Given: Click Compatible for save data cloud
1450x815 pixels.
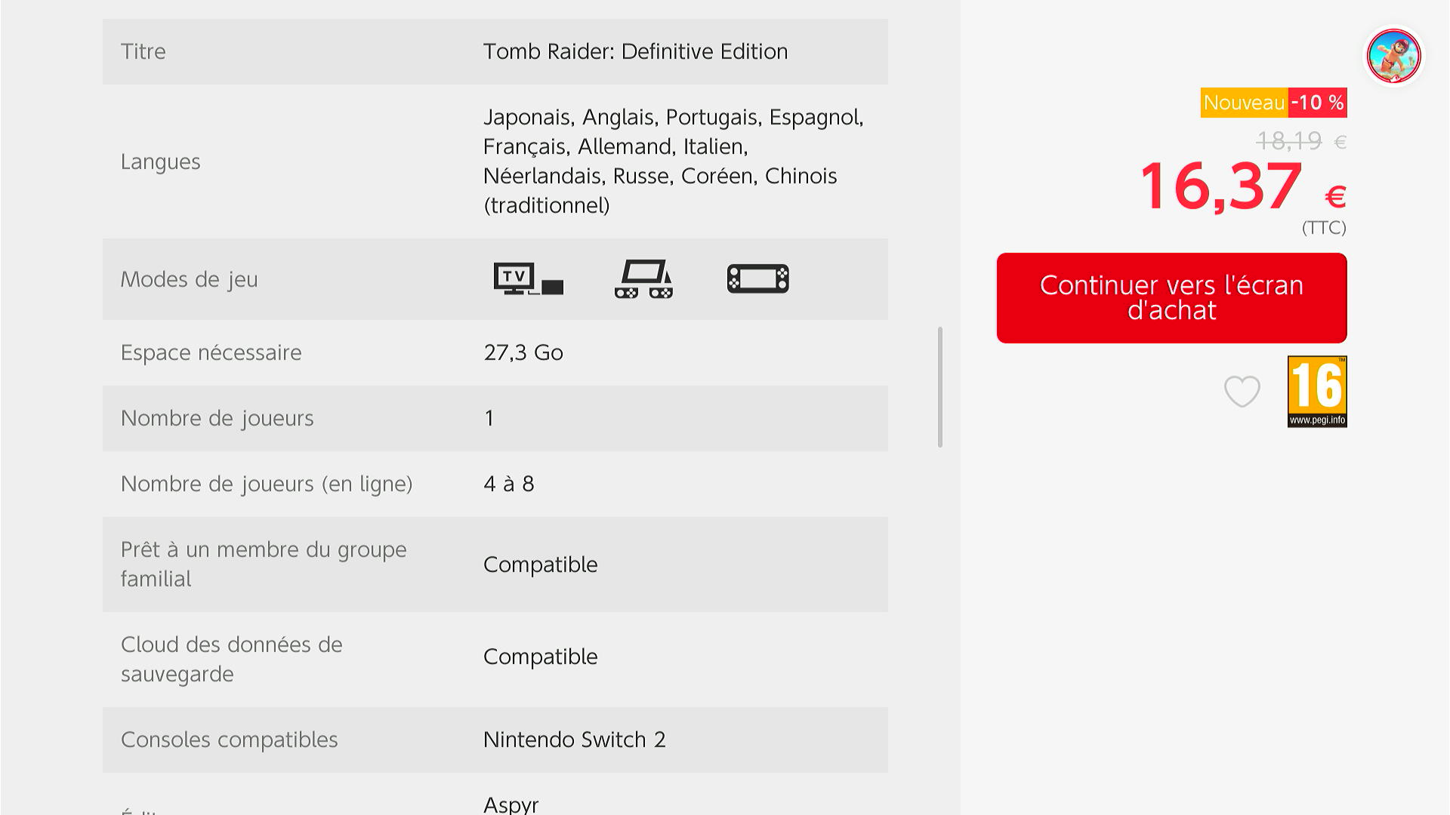Looking at the screenshot, I should [540, 657].
